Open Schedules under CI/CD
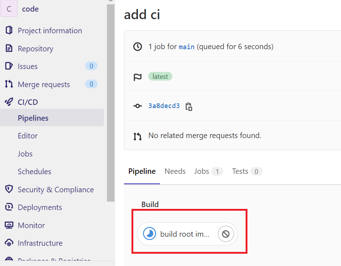This screenshot has height=266, width=341. point(34,172)
